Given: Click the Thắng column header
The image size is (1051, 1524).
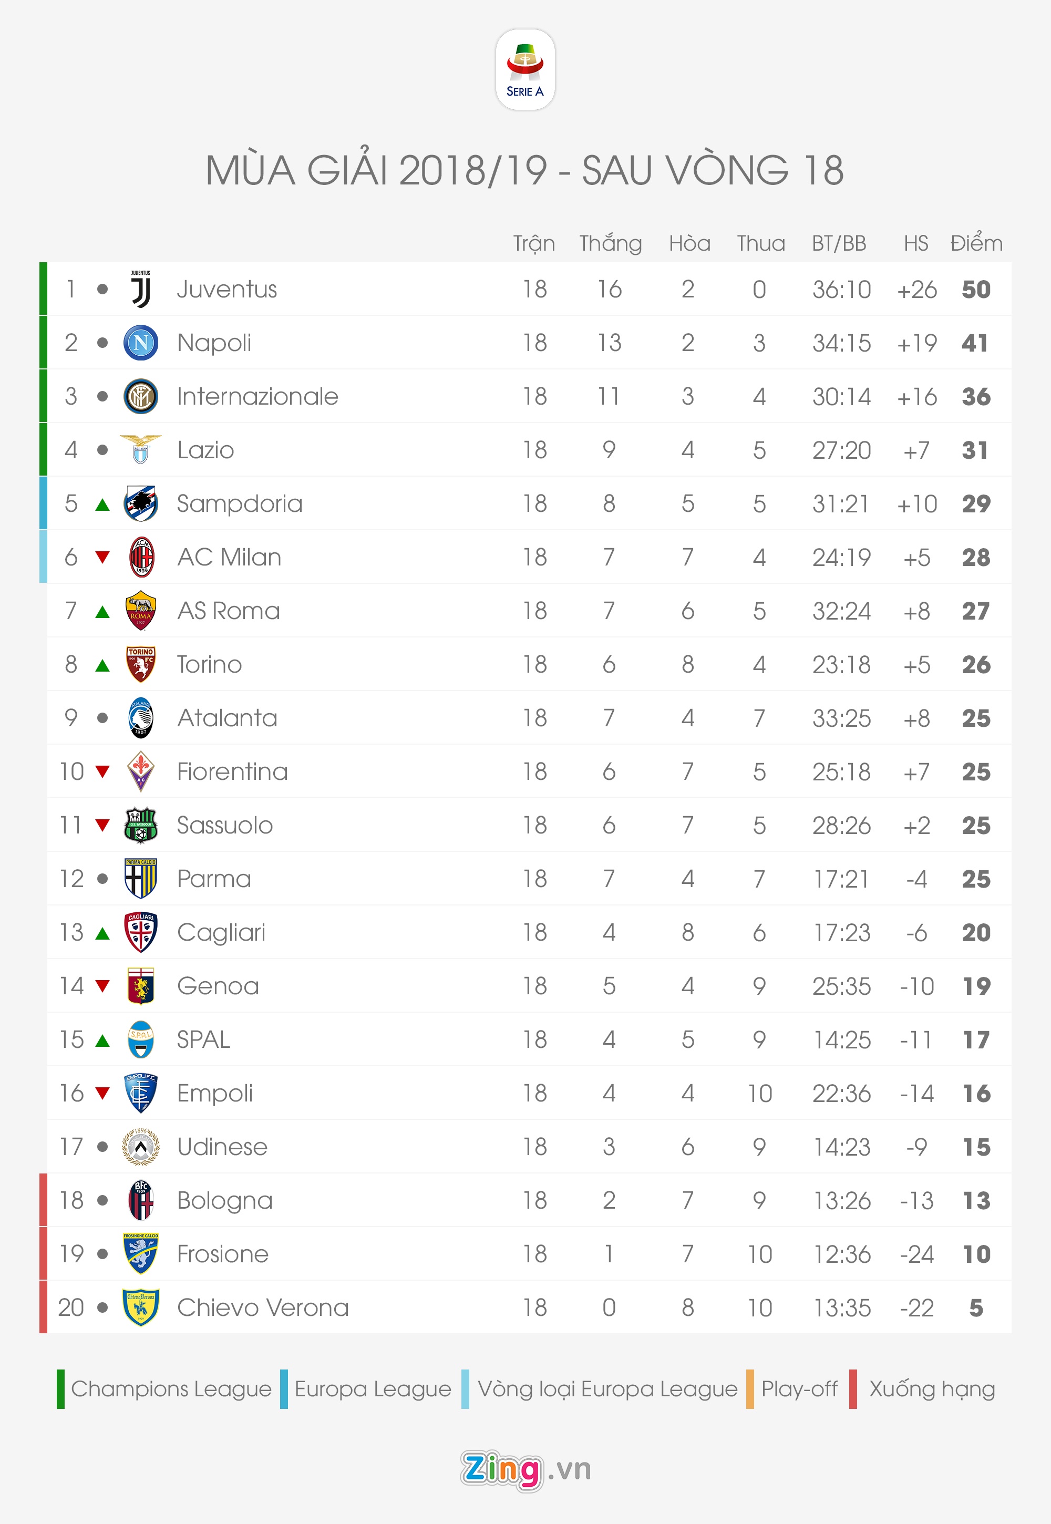Looking at the screenshot, I should point(610,244).
